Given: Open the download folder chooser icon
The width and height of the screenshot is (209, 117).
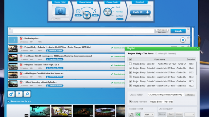Looking at the screenshot, I should click(x=60, y=11).
